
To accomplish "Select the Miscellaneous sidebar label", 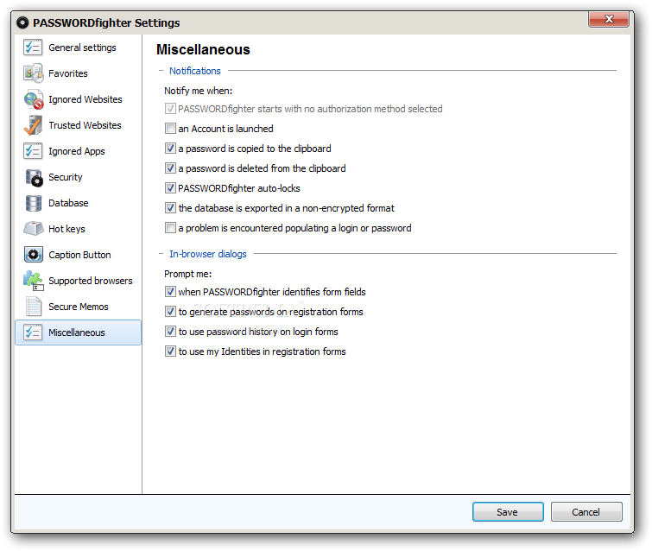I will [77, 332].
